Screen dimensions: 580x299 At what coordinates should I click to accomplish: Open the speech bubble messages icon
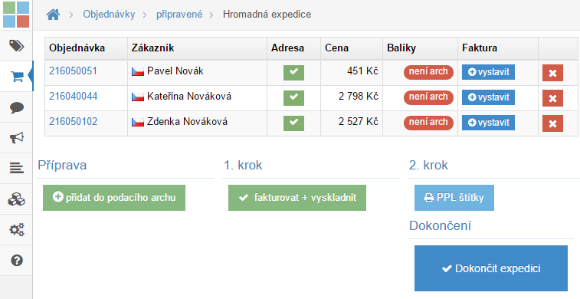click(16, 107)
